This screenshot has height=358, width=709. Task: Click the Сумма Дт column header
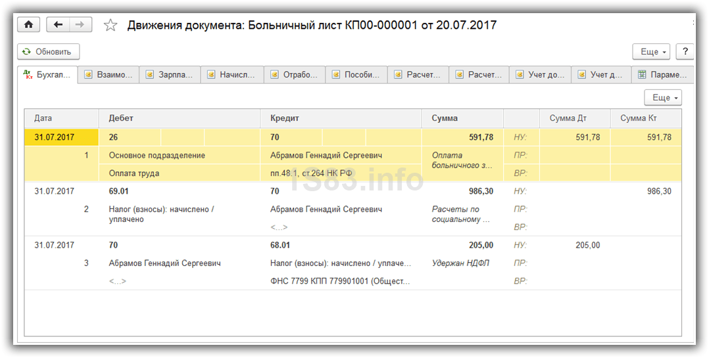(x=575, y=118)
